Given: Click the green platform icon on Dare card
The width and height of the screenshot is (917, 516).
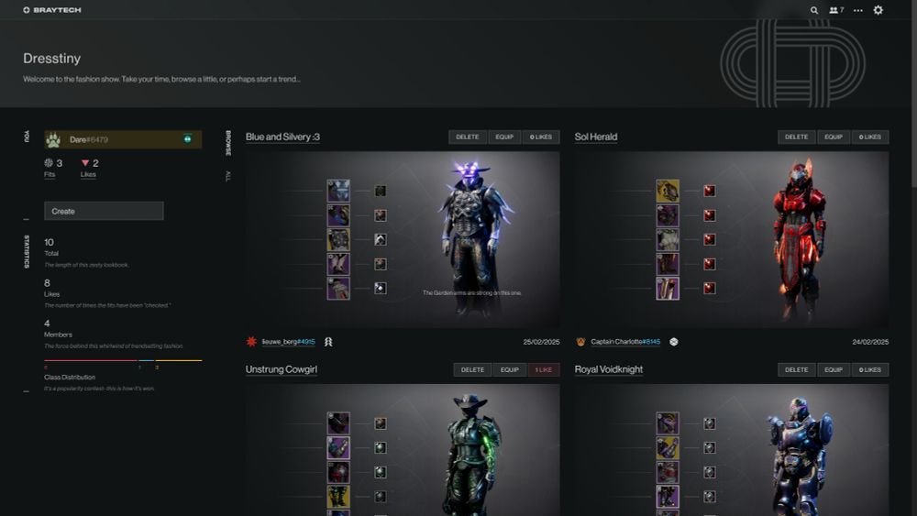Looking at the screenshot, I should tap(187, 139).
